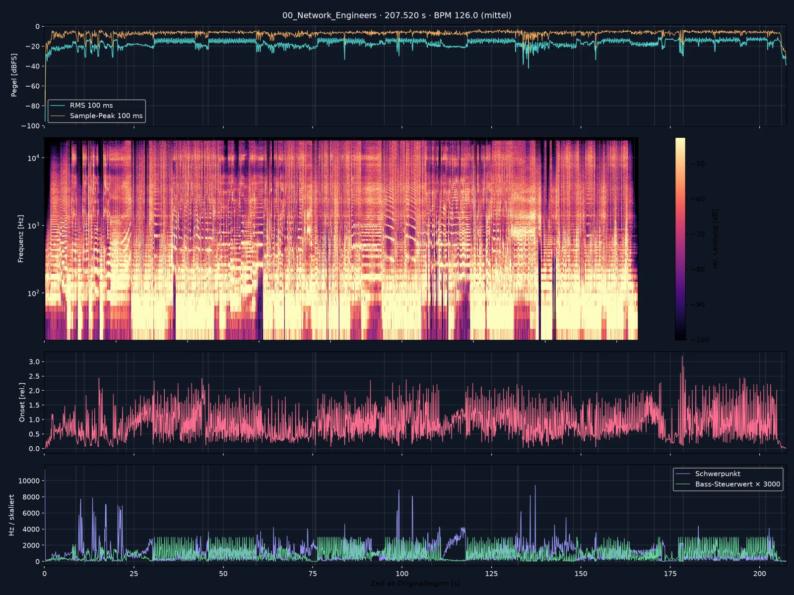Click the '100' time axis tick label

pyautogui.click(x=402, y=574)
